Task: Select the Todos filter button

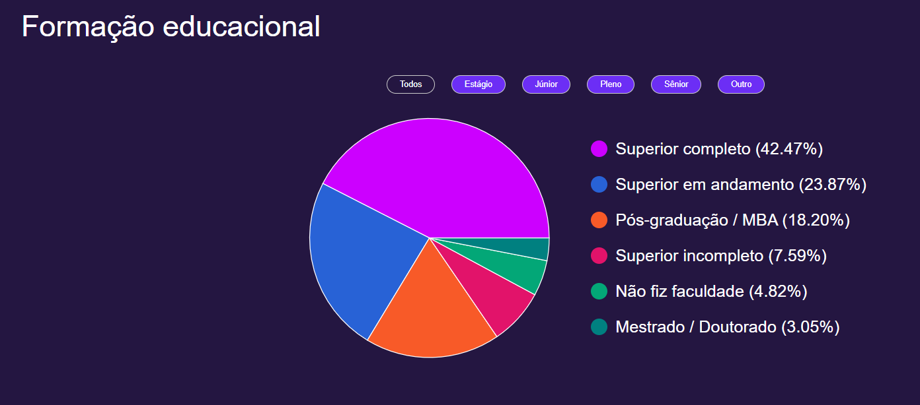Action: coord(410,84)
